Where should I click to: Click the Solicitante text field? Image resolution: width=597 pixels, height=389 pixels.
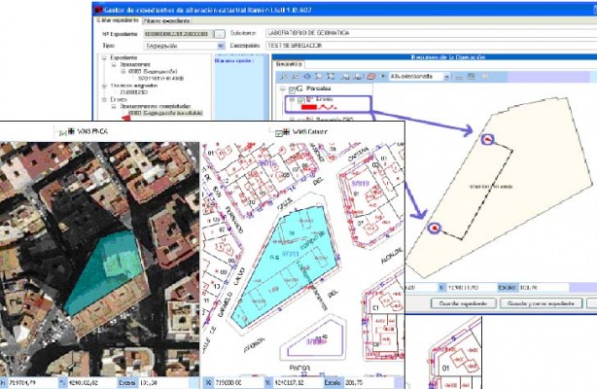(431, 33)
